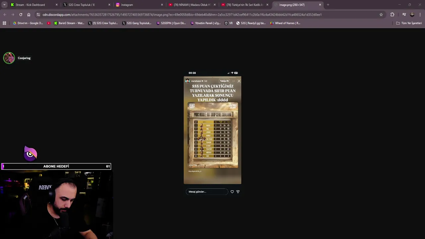Expand the Tüm Yer İşaretleri folder
Viewport: 425px width, 239px height.
[x=409, y=23]
